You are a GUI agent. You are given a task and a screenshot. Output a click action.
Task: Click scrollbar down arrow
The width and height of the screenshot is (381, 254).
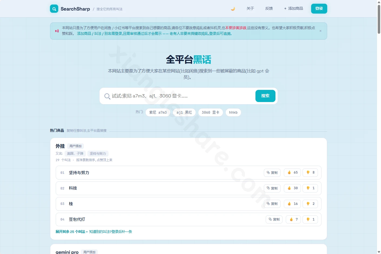[x=379, y=252]
